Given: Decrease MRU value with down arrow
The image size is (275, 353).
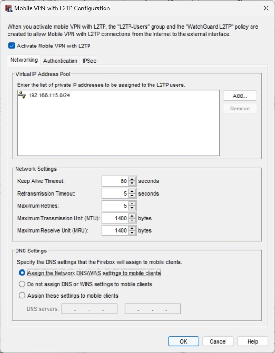Looking at the screenshot, I should click(132, 233).
